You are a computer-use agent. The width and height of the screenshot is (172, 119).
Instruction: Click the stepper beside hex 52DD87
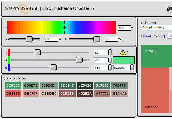pos(132,67)
